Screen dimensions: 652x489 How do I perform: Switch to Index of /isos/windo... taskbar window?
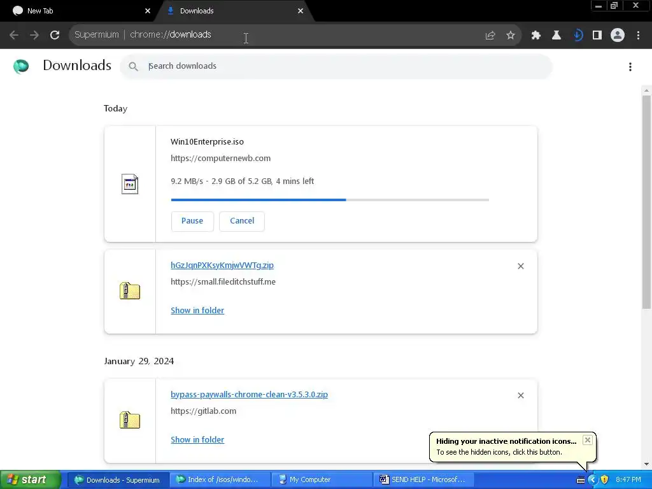220,480
